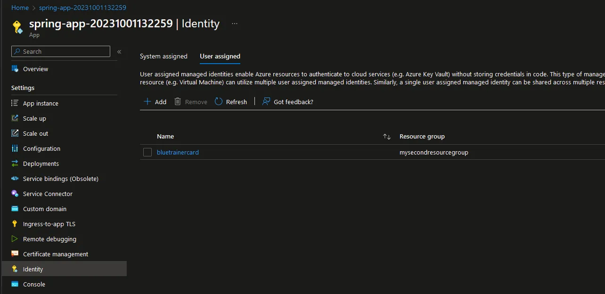Click the Ingress-to-app TLS key icon
The image size is (605, 294).
click(x=15, y=224)
